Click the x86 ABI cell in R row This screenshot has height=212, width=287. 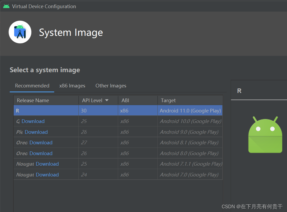tap(138, 111)
